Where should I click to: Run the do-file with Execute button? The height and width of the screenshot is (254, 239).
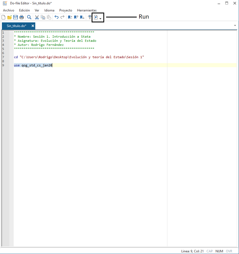click(96, 17)
